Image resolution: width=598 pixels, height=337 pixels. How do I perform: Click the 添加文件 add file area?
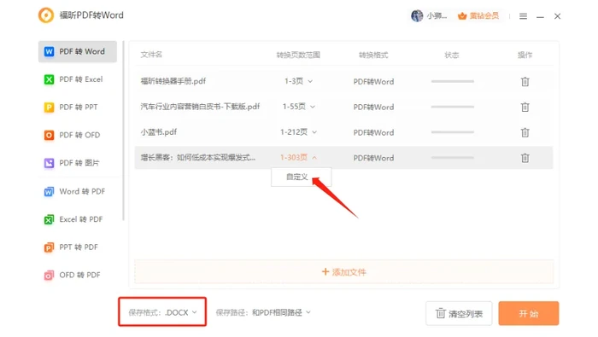(x=344, y=272)
